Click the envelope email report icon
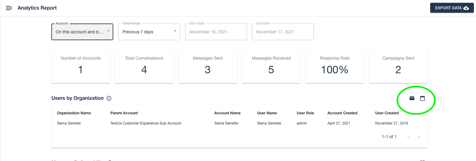Image resolution: width=476 pixels, height=161 pixels. click(412, 98)
